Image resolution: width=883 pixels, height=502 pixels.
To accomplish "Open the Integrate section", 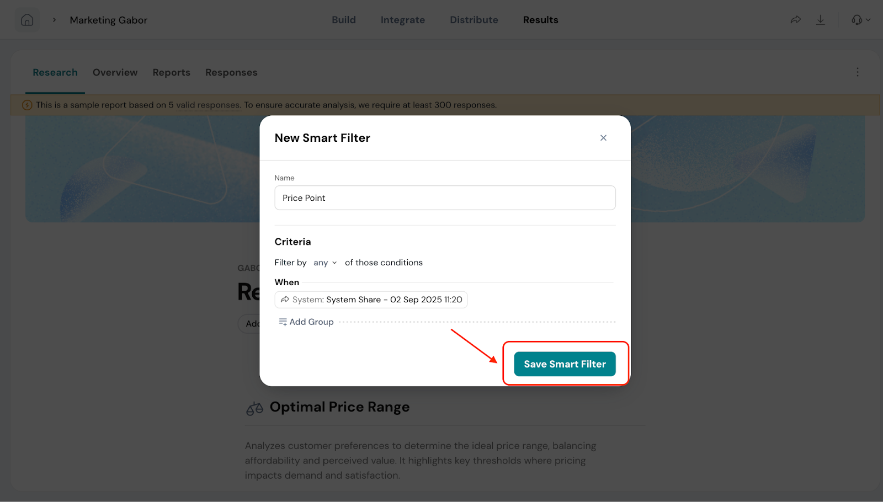I will point(402,20).
